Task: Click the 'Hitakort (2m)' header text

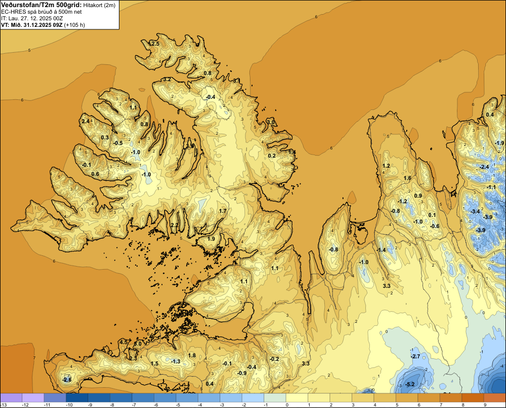Action: (99, 5)
